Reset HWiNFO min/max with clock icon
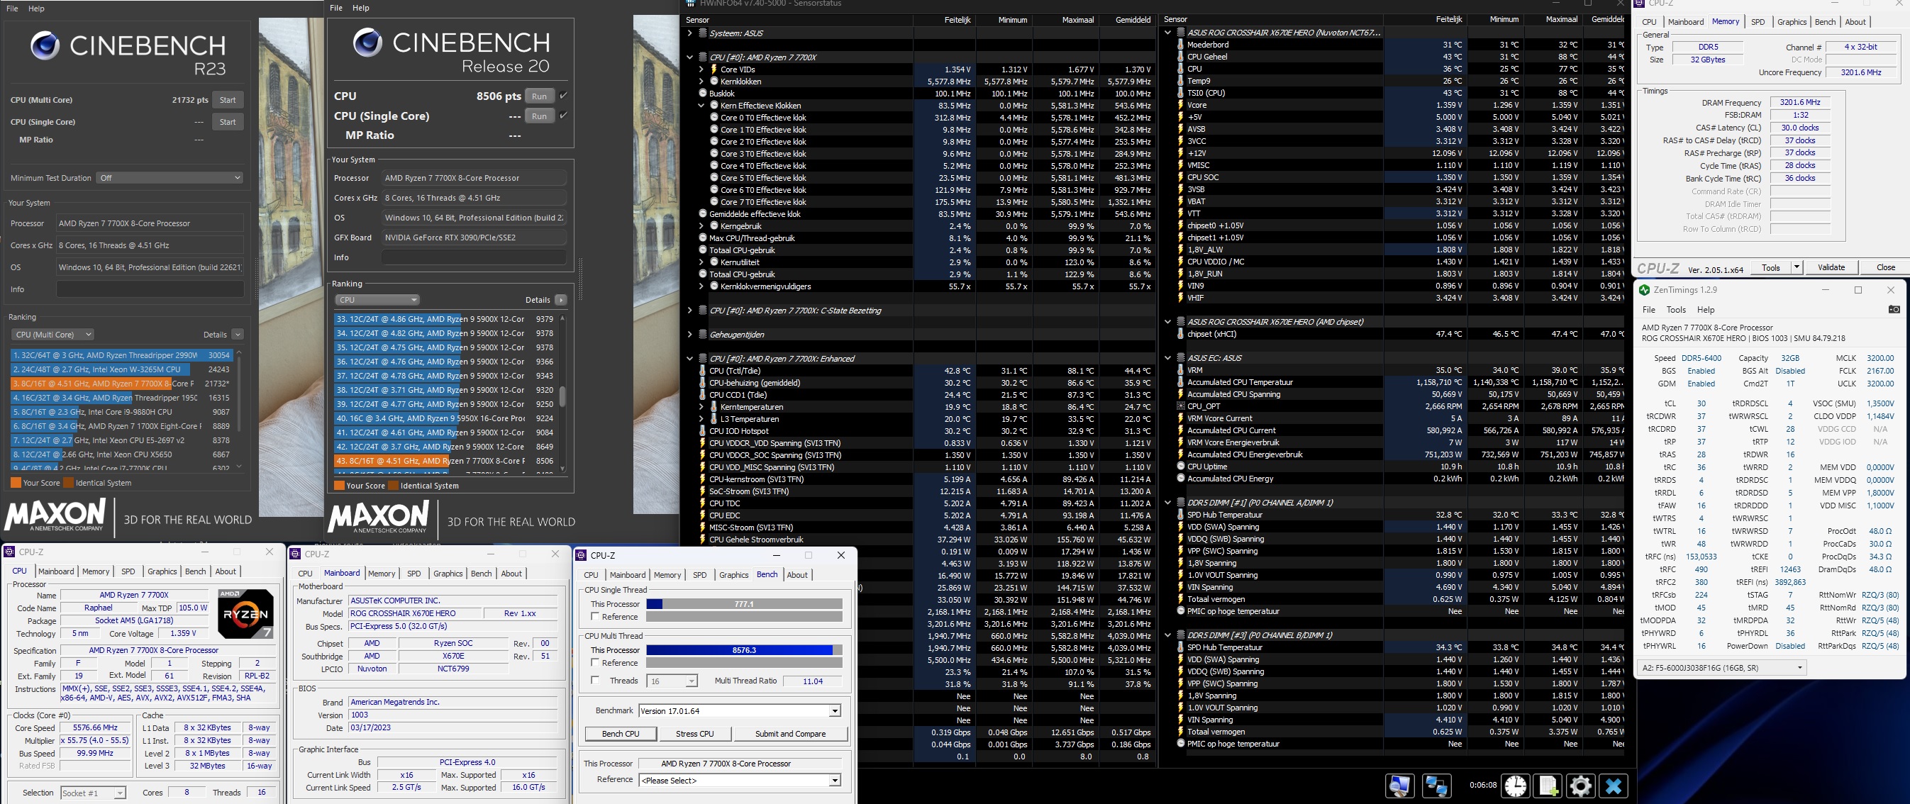1910x804 pixels. pos(1515,786)
